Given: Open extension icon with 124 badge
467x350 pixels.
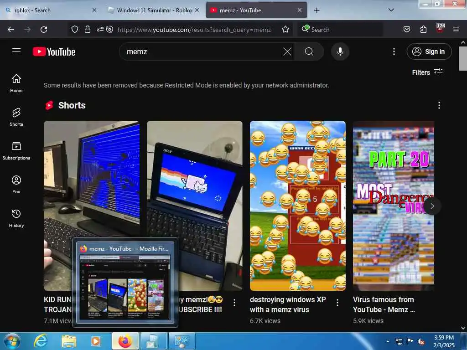Looking at the screenshot, I should (440, 29).
